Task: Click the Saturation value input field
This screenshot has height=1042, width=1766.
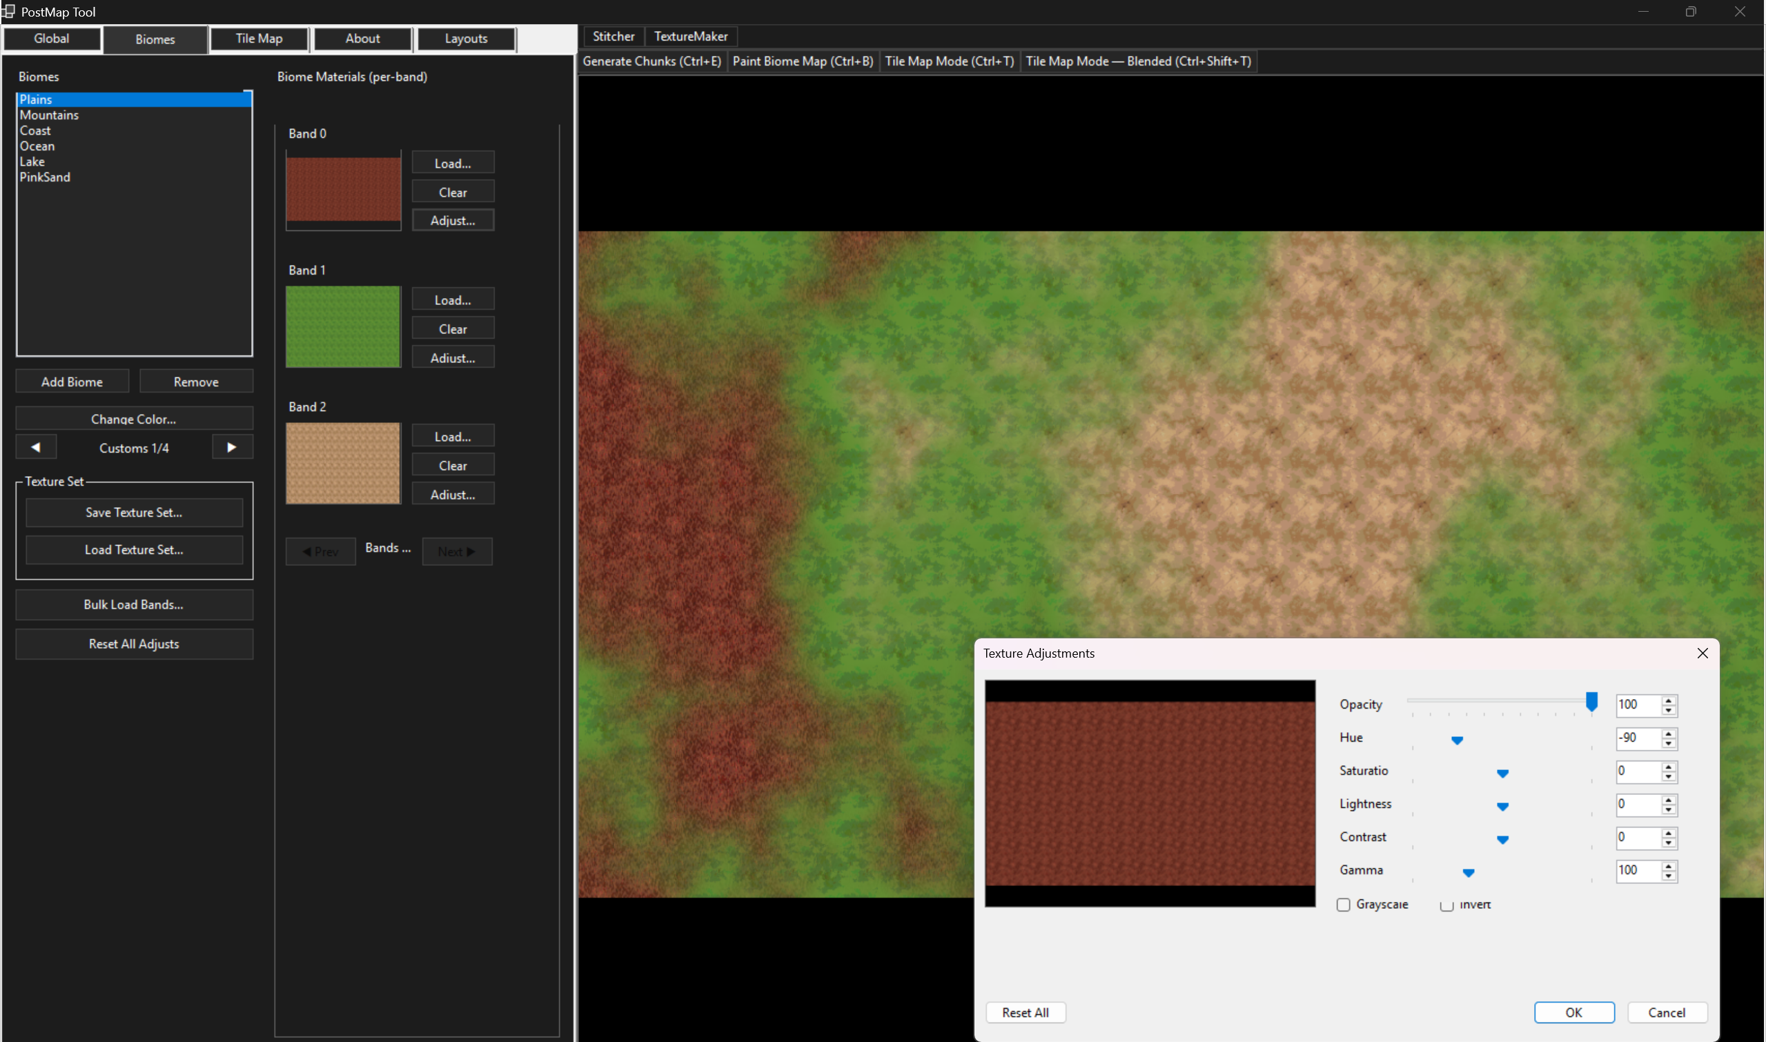Action: coord(1638,771)
